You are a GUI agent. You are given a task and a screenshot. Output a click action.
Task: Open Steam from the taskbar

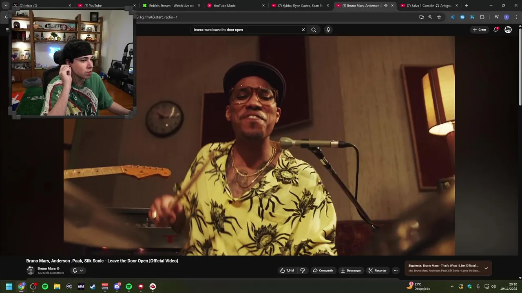tap(93, 286)
